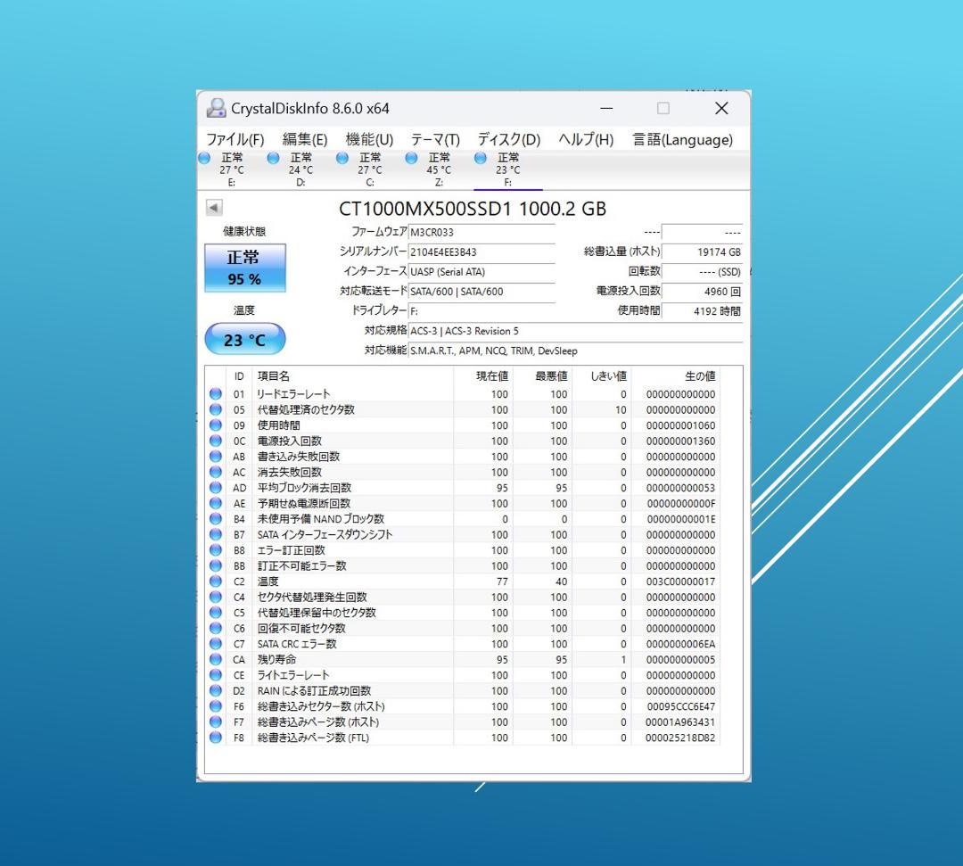Click status orb for ID AC 消去失敗回数
963x866 pixels.
(216, 472)
